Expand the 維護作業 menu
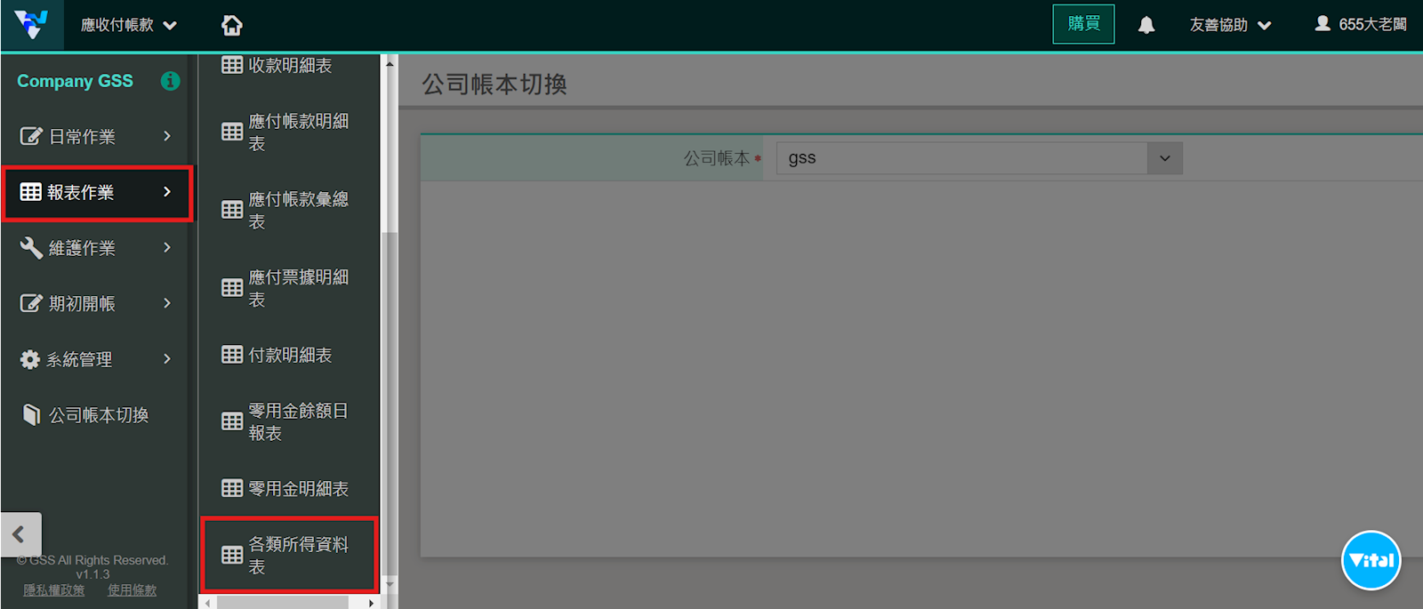This screenshot has width=1423, height=609. click(98, 248)
